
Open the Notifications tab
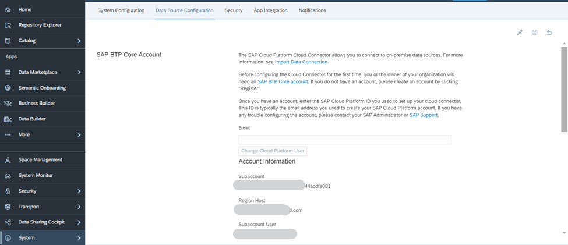[312, 10]
